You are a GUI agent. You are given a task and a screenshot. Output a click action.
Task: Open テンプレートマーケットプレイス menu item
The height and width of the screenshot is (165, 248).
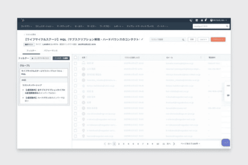point(140,26)
